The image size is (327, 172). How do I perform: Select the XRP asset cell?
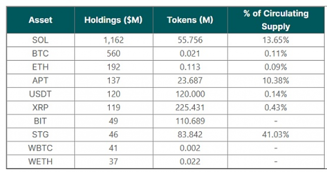coord(41,108)
